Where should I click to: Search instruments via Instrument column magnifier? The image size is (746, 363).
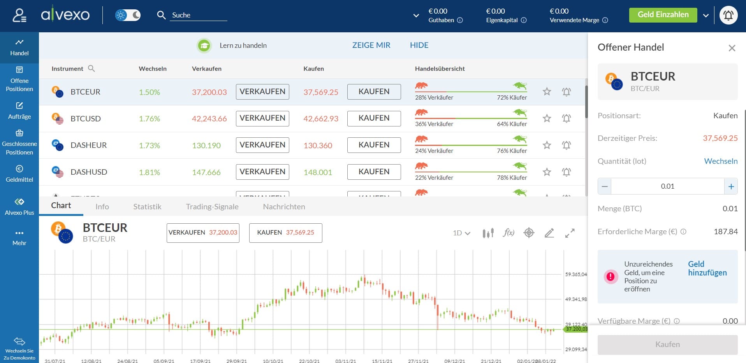coord(91,68)
